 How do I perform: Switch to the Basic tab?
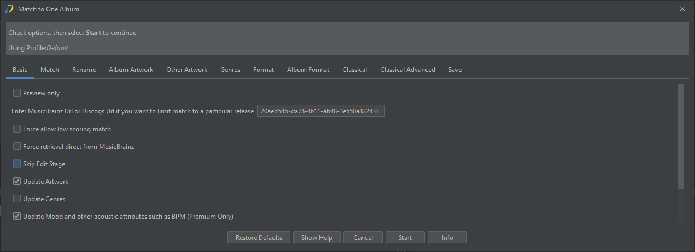[20, 70]
